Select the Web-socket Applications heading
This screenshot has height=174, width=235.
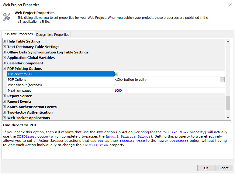[29, 118]
